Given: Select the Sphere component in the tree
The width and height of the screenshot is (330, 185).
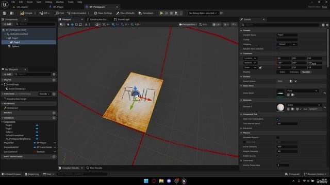Looking at the screenshot, I should pyautogui.click(x=15, y=46).
